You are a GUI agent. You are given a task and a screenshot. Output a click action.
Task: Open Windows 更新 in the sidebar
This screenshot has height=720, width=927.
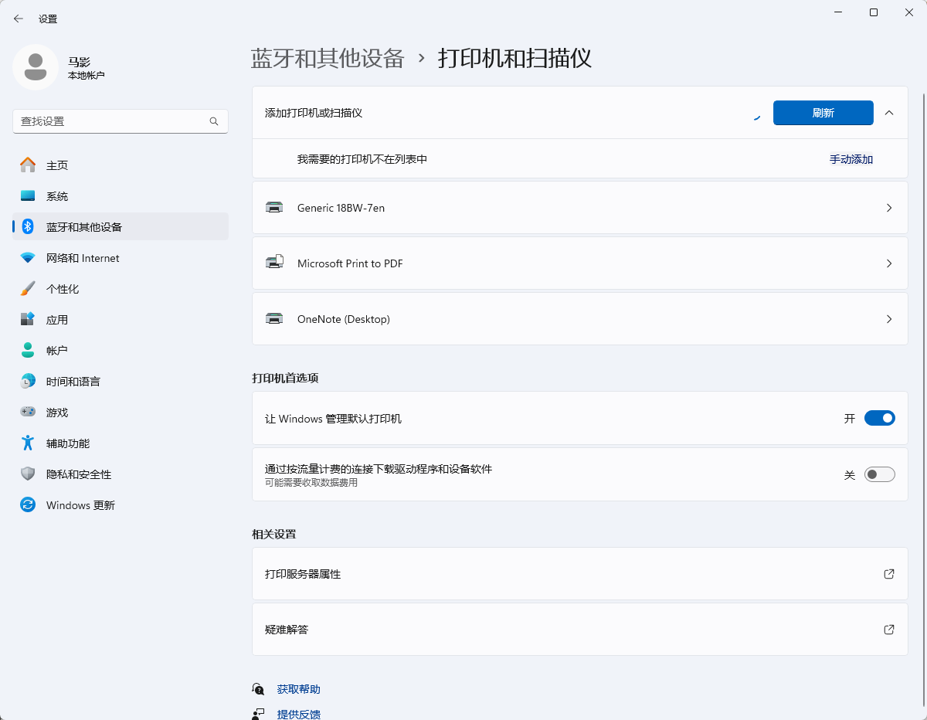[80, 505]
